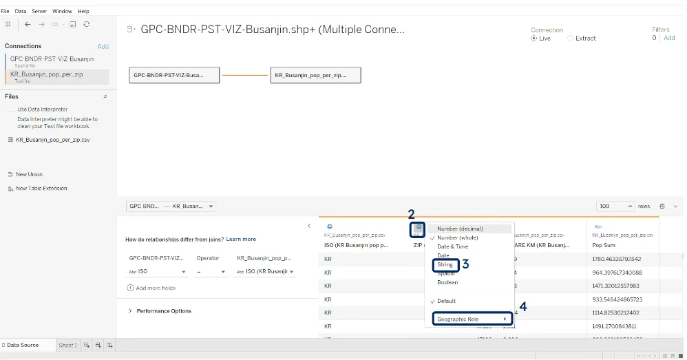687x360 pixels.
Task: Select the Extract connection radio button
Action: [x=570, y=39]
